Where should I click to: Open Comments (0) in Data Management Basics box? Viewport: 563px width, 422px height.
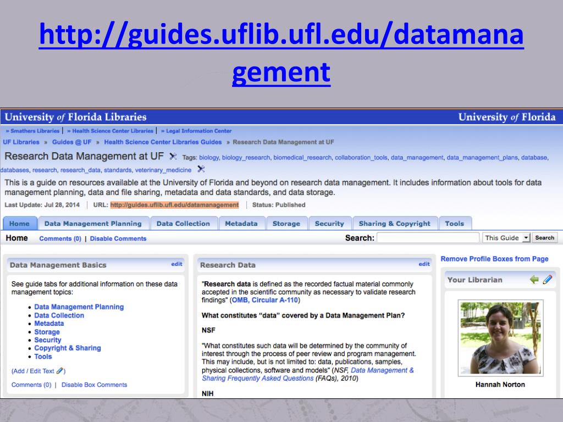(x=31, y=385)
